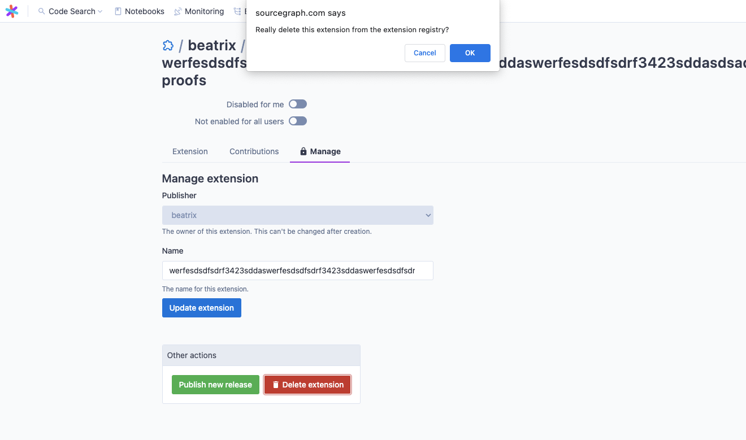Open Notebooks from the navbar
Viewport: 746px width, 440px height.
pos(139,11)
